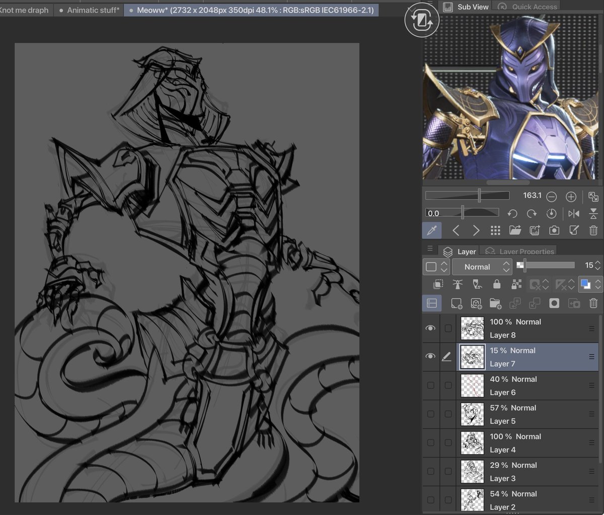The height and width of the screenshot is (515, 604).
Task: Flip Sub View image vertically
Action: point(593,213)
